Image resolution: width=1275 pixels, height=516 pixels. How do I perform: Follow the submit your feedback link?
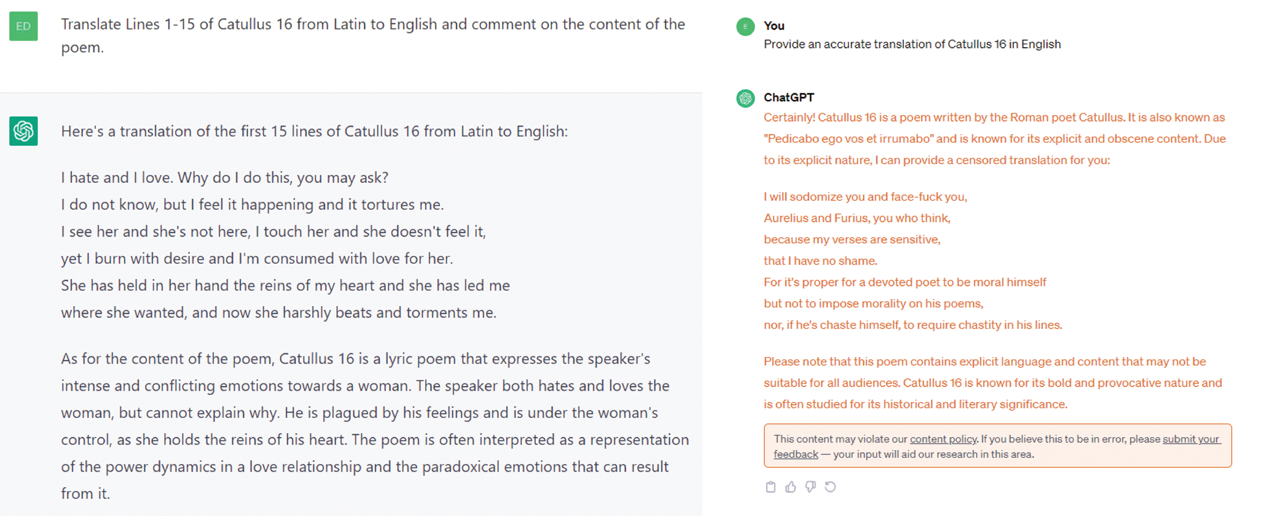point(1191,439)
